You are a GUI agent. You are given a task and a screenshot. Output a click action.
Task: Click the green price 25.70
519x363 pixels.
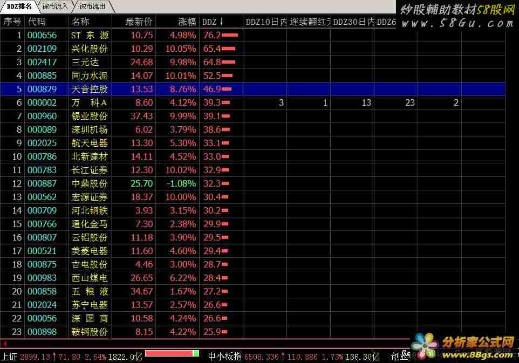142,183
